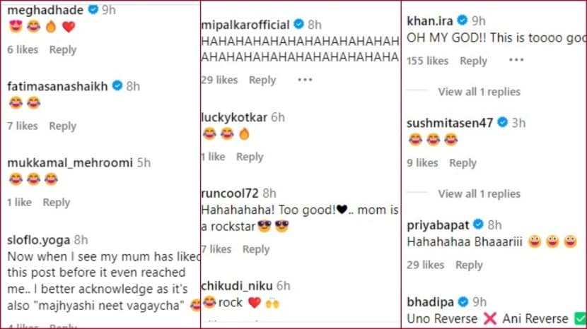Screen dimensions: 587x329
Task: Reply to fatimasanashaikh's comment
Action: coord(63,126)
